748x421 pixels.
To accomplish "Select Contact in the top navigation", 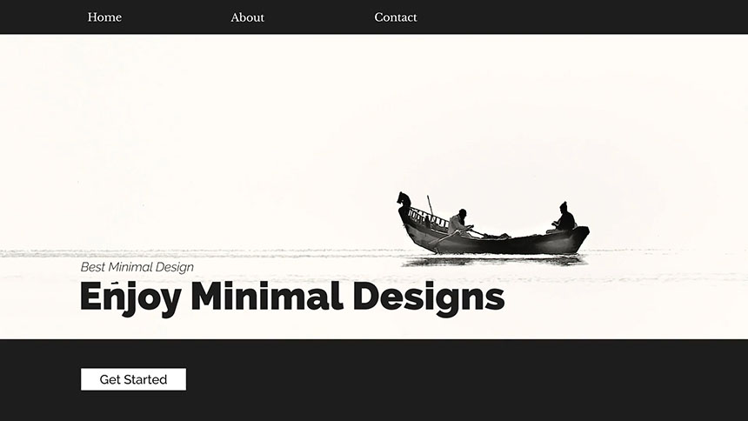I will click(x=396, y=17).
